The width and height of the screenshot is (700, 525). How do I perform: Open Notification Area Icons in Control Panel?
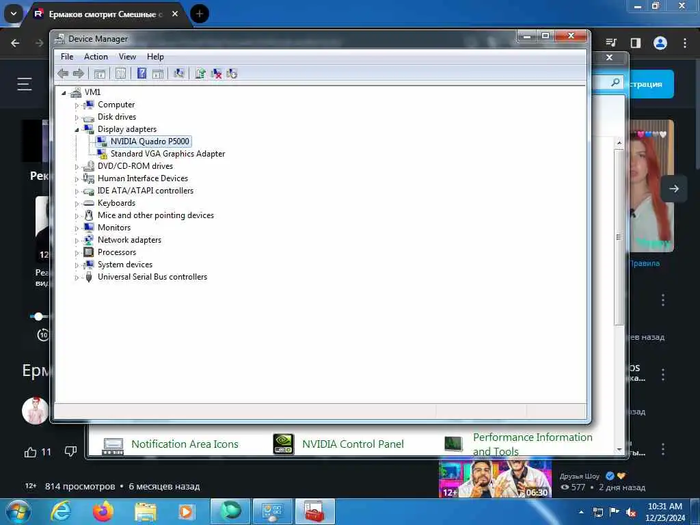pyautogui.click(x=185, y=444)
